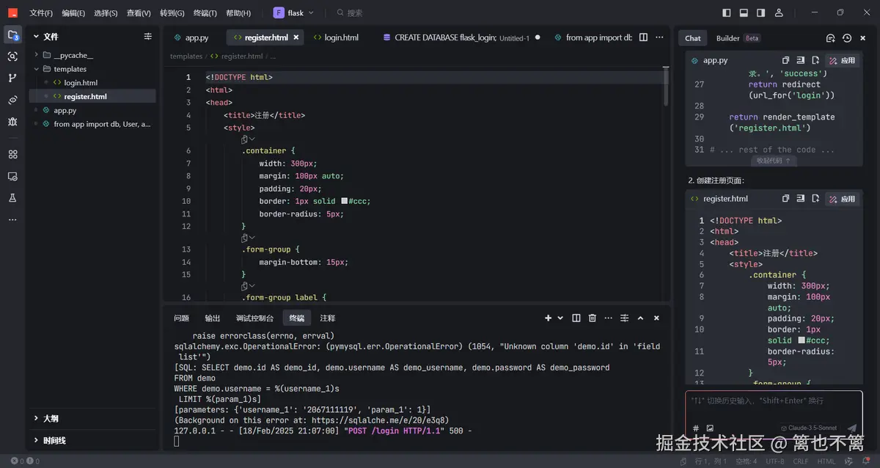Open editor more actions ellipsis menu
Viewport: 880px width, 468px height.
[x=660, y=37]
